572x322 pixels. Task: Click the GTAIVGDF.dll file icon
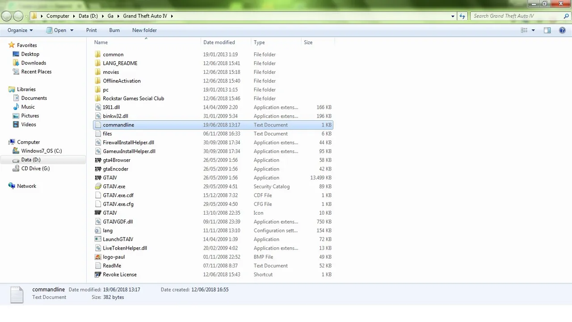98,222
